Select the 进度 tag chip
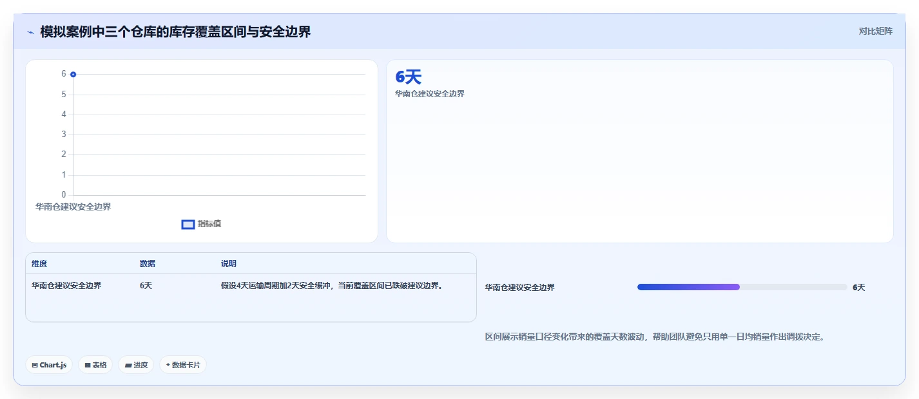The height and width of the screenshot is (399, 919). coord(136,365)
